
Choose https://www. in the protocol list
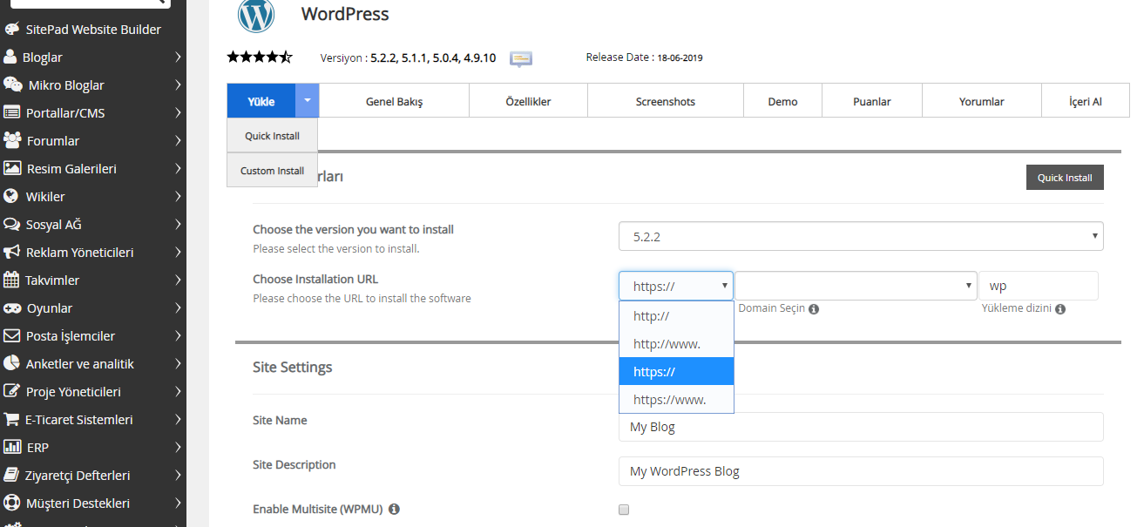[676, 400]
